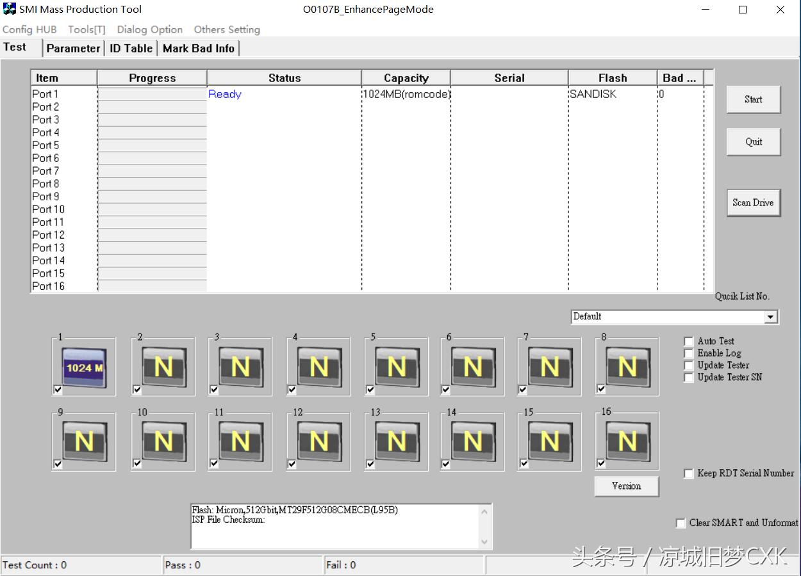
Task: Click the port 13 N drive icon
Action: [397, 442]
